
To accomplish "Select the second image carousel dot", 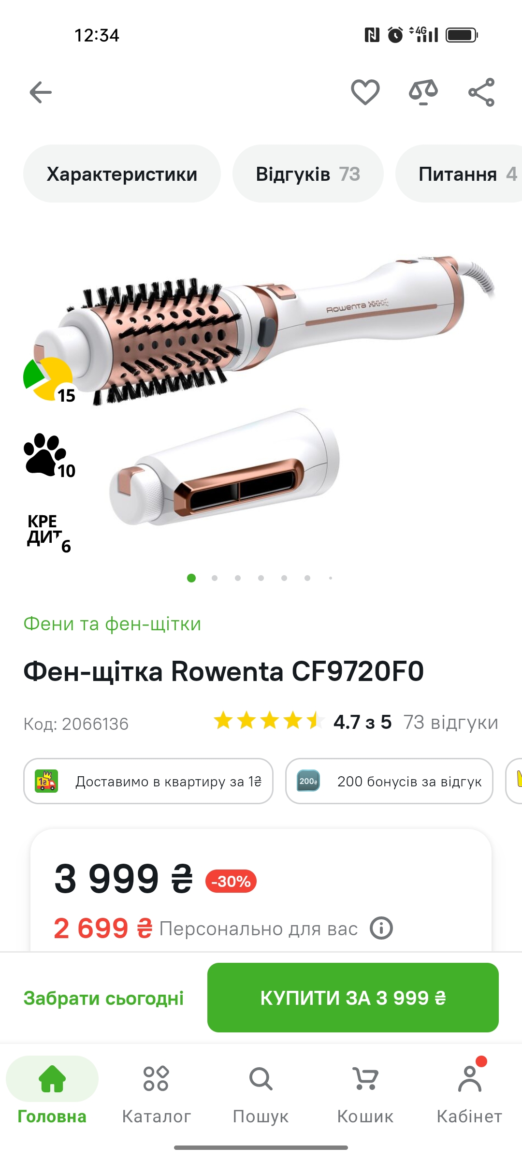I will click(x=215, y=578).
